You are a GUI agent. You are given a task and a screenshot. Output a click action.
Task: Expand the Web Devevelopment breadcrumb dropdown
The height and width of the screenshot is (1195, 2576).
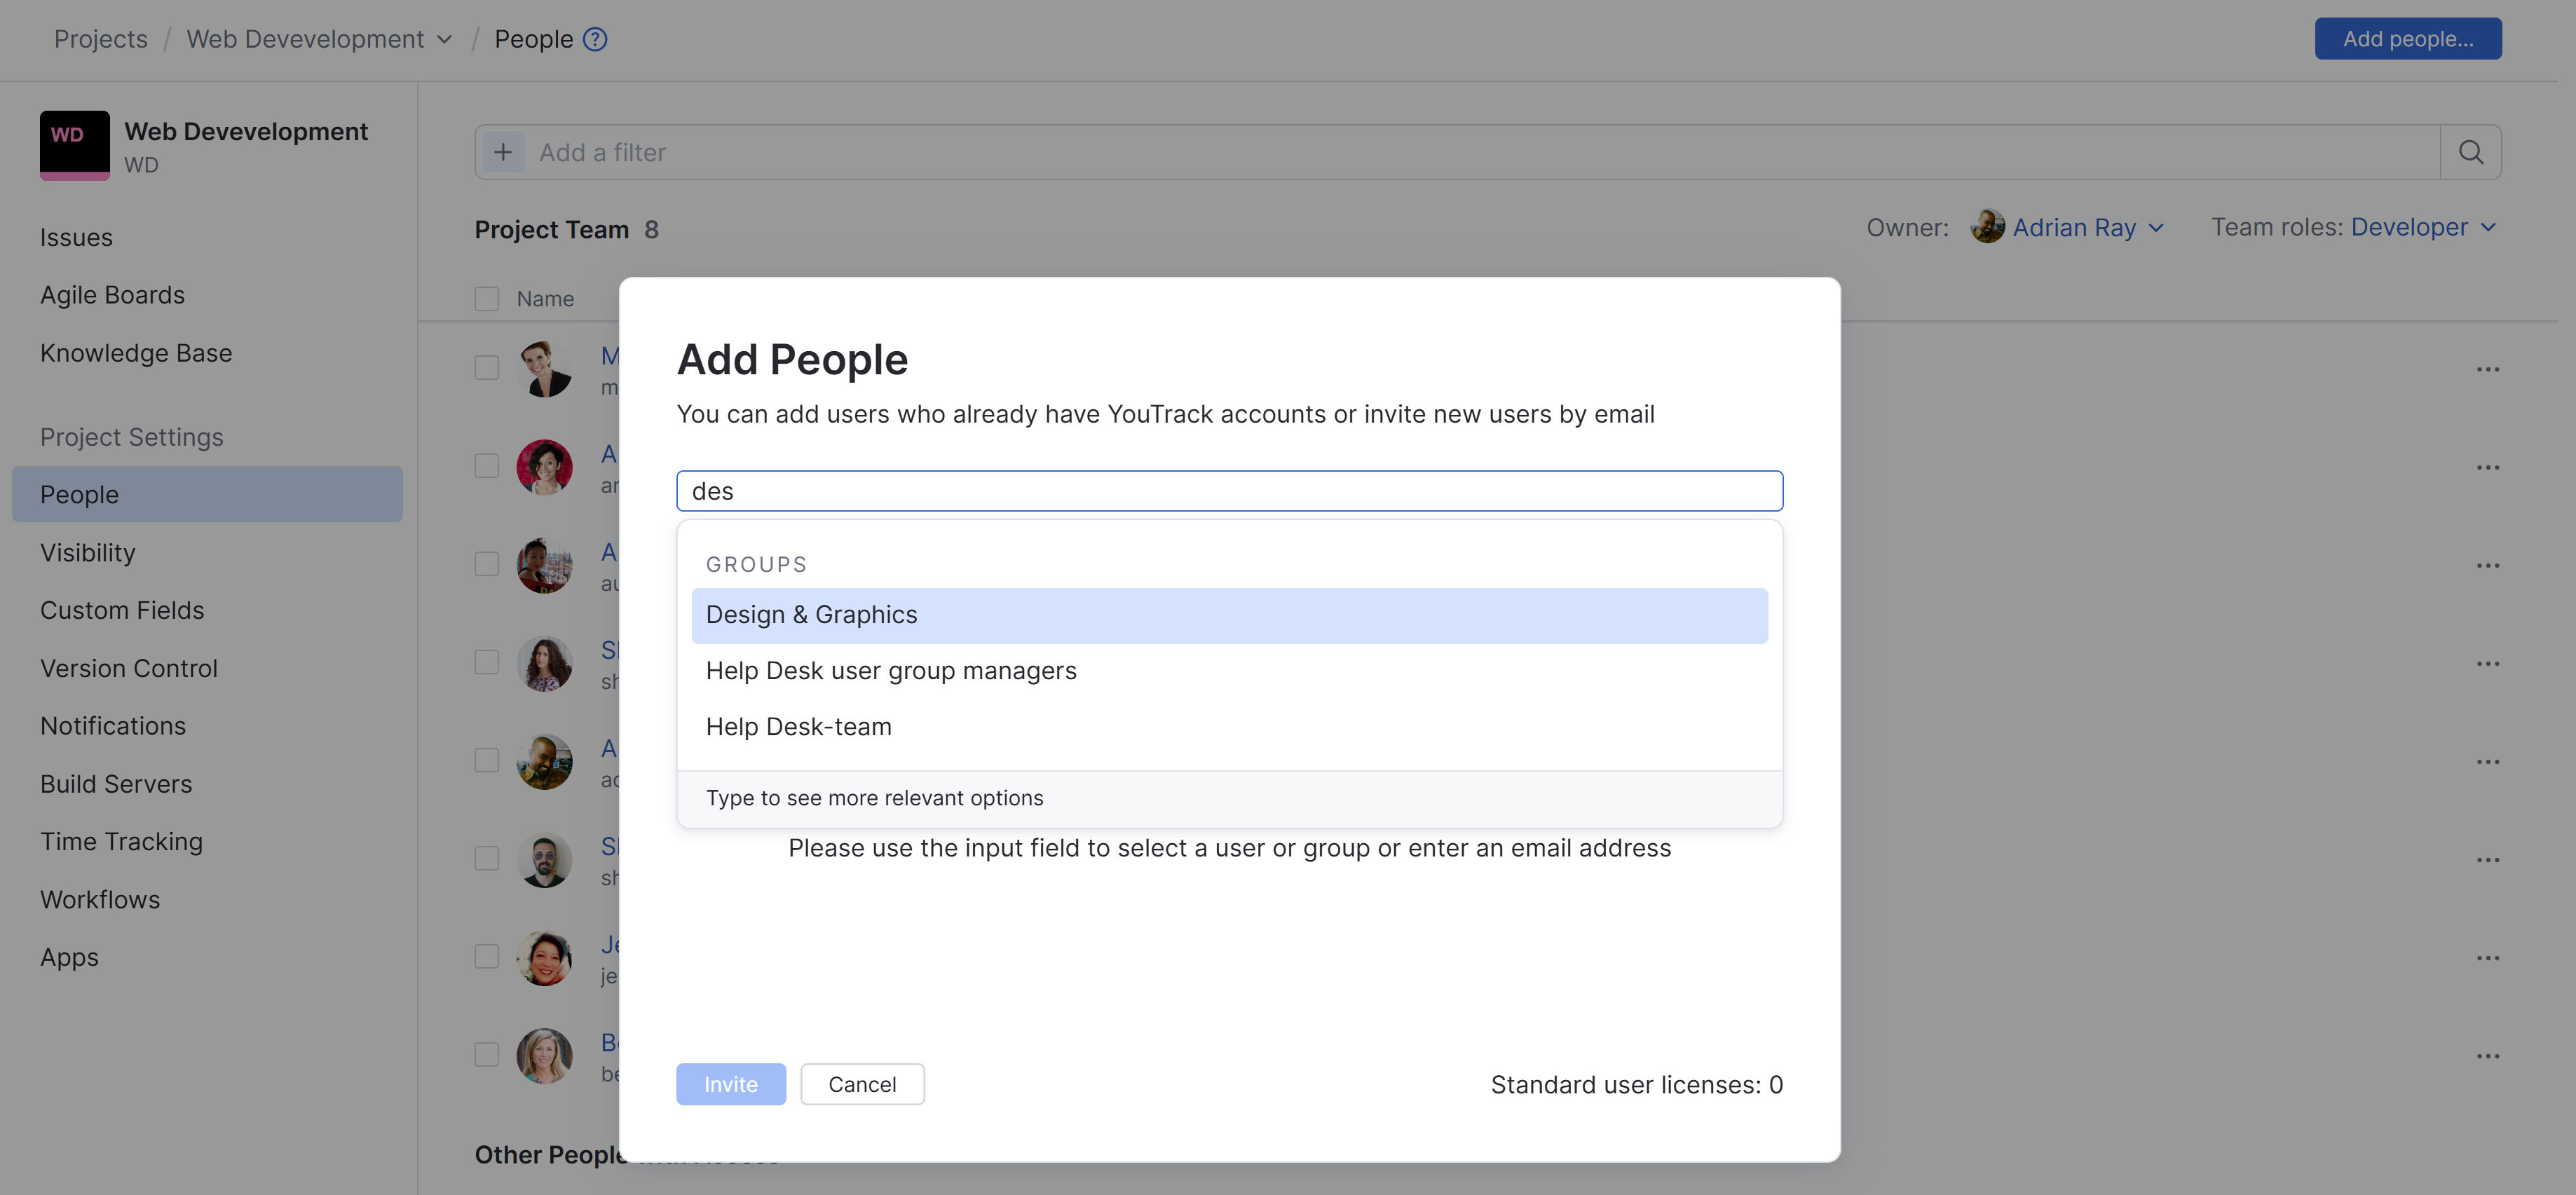click(444, 39)
